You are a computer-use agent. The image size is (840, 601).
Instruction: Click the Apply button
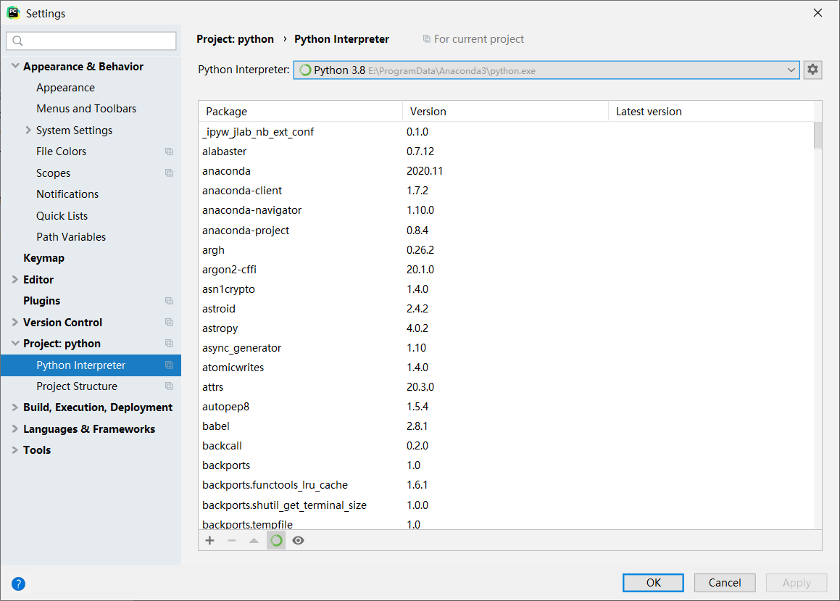click(797, 583)
